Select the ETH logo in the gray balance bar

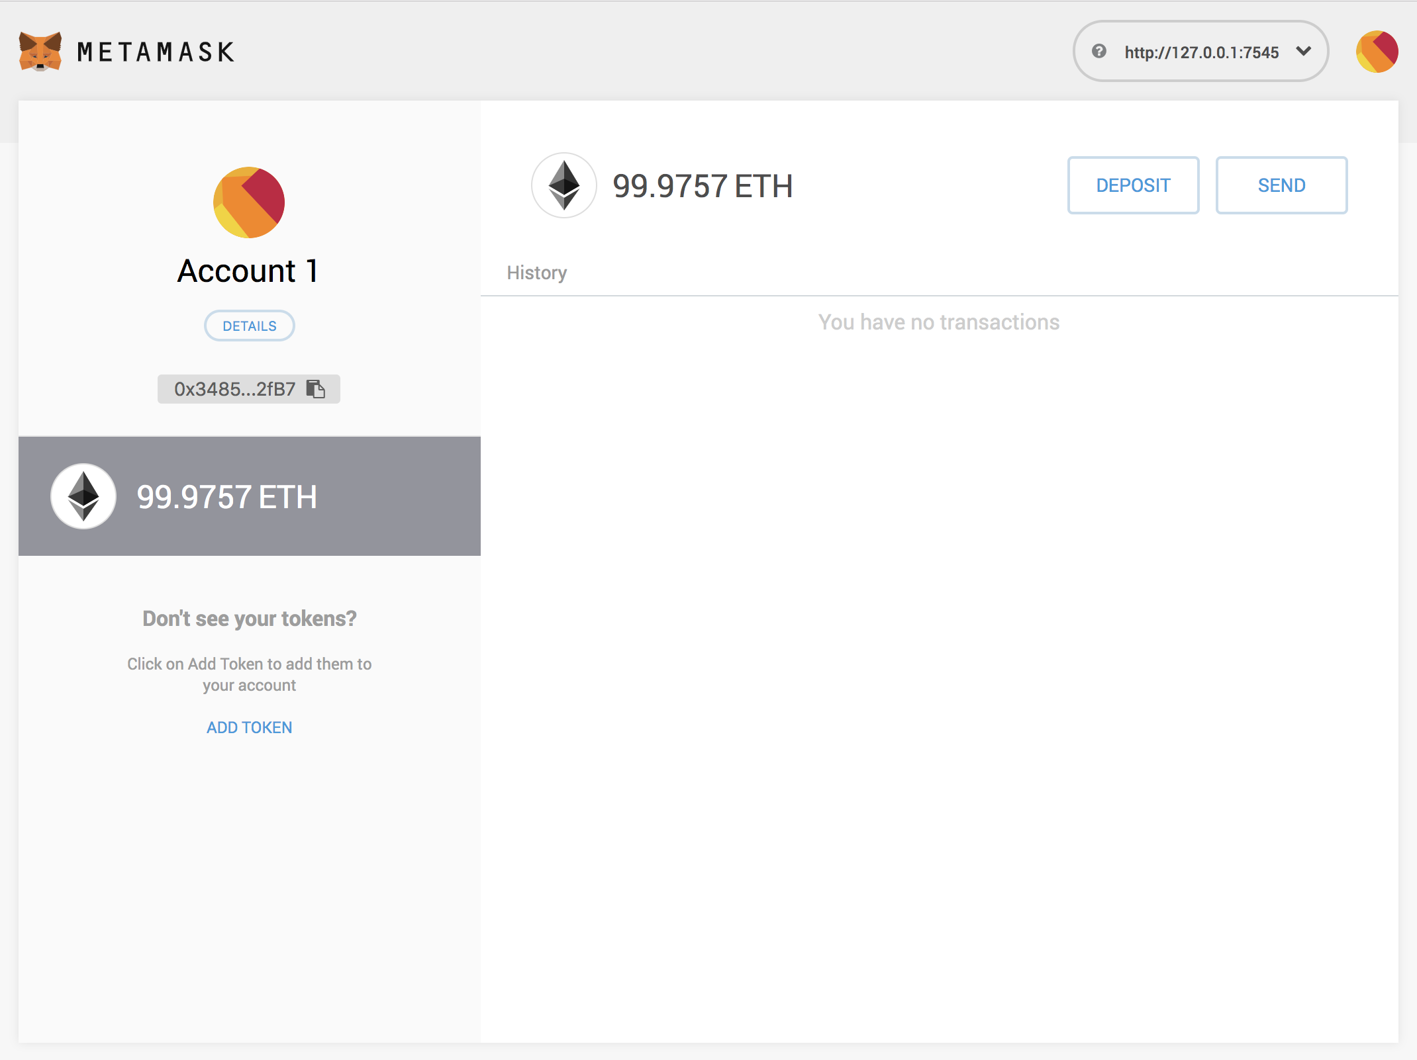83,496
